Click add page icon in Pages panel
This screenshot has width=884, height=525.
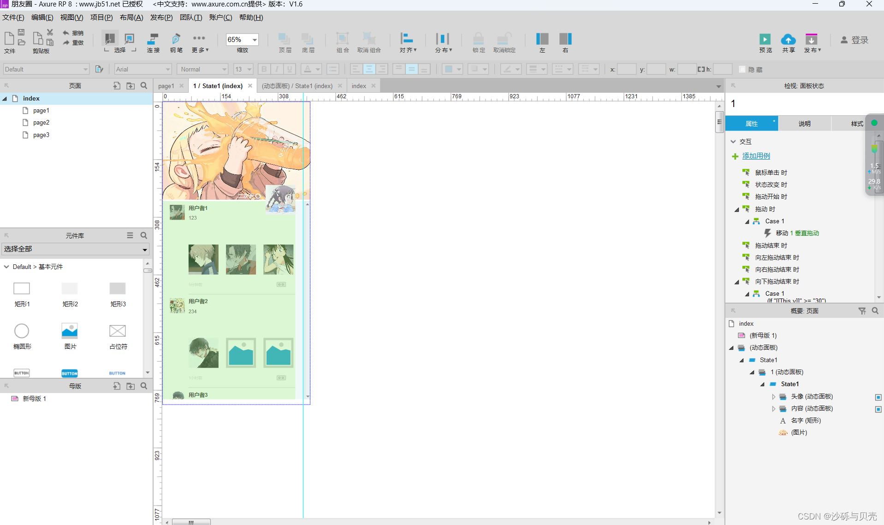tap(117, 86)
